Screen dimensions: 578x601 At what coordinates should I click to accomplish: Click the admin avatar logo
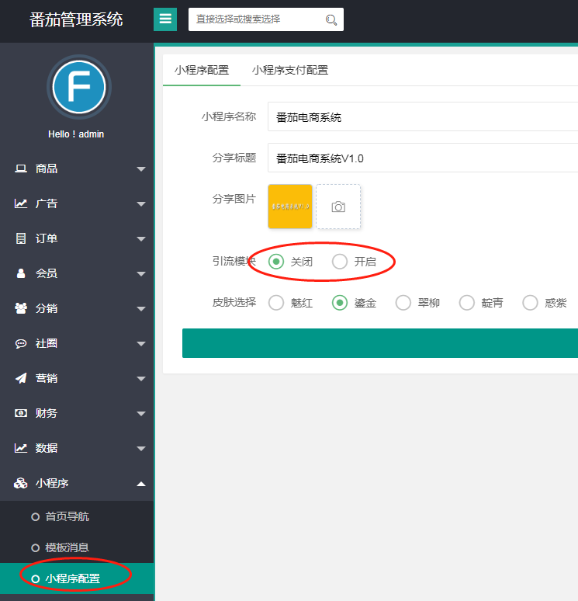click(78, 87)
